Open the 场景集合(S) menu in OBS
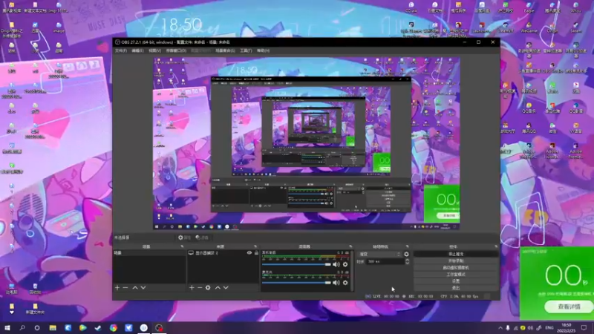 coord(225,50)
